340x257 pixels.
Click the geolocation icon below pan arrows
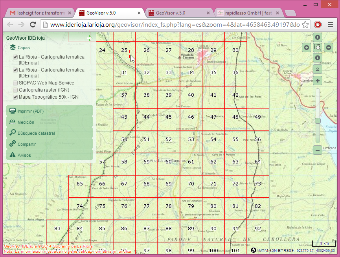point(318,69)
